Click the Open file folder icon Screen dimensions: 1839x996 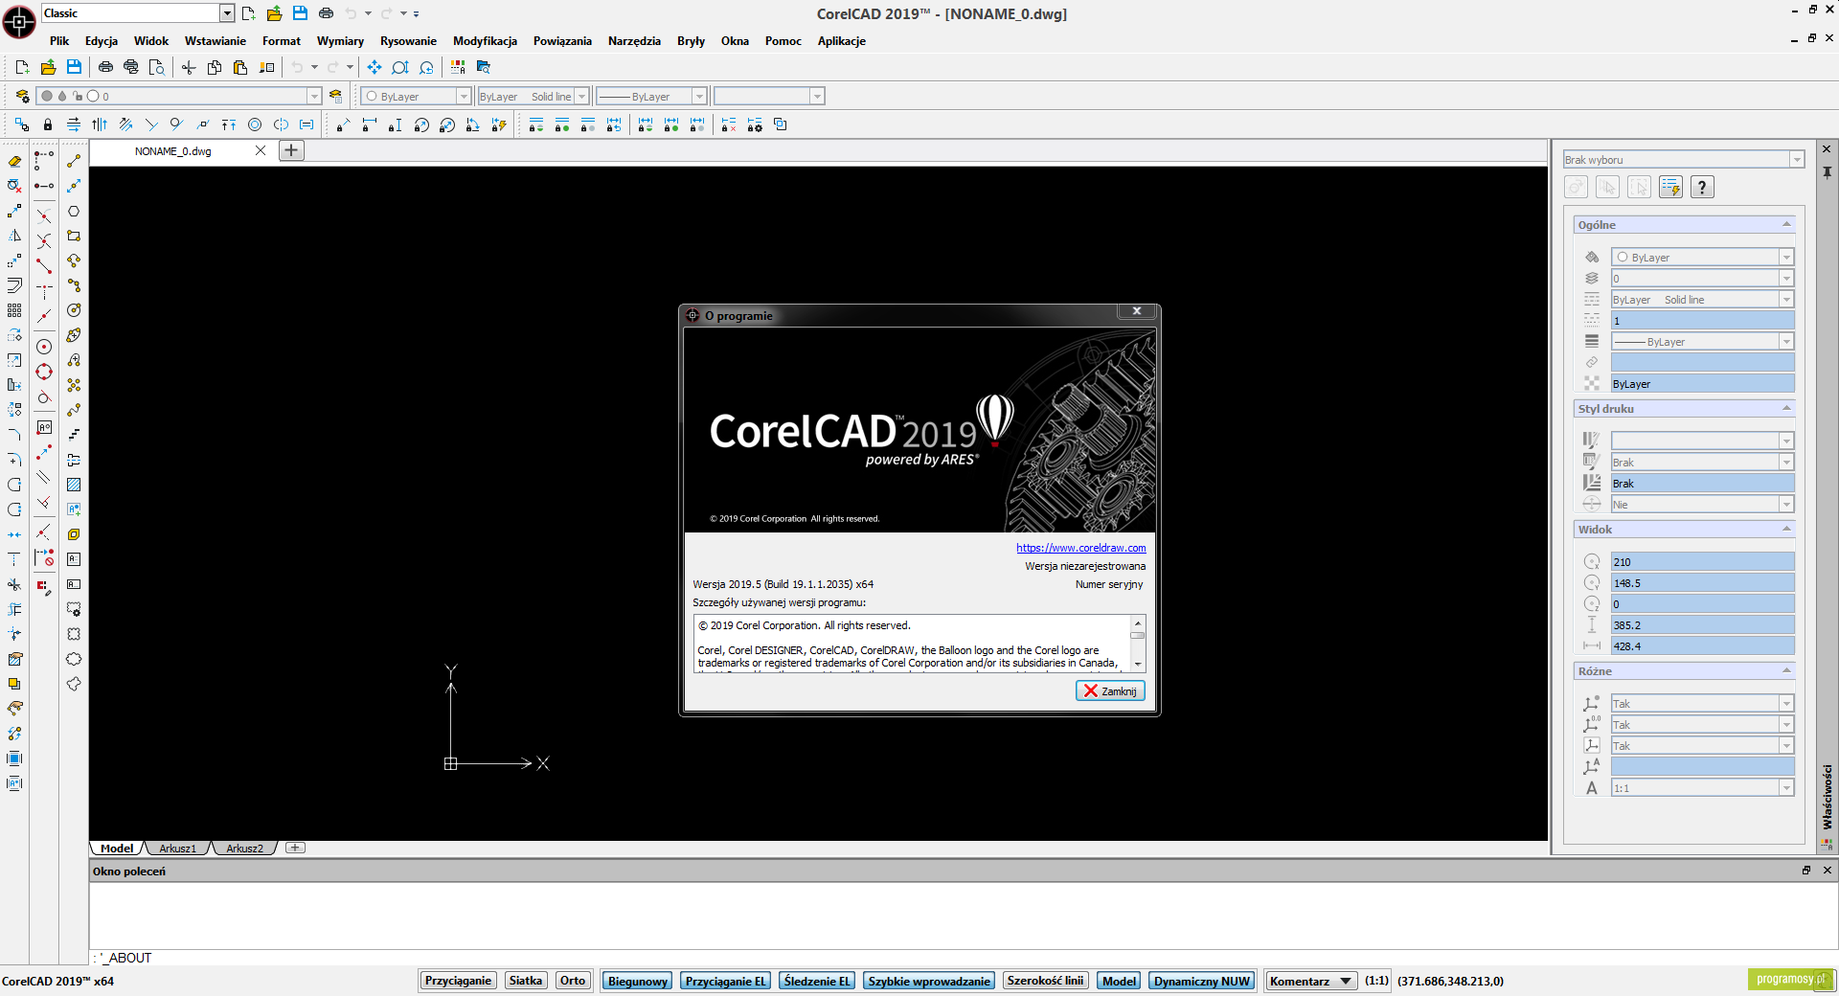click(48, 67)
